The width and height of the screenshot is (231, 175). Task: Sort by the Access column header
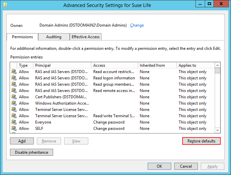coord(115,65)
